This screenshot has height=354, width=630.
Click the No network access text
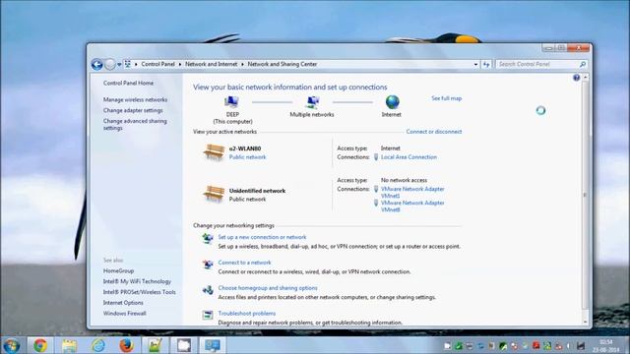coord(404,180)
